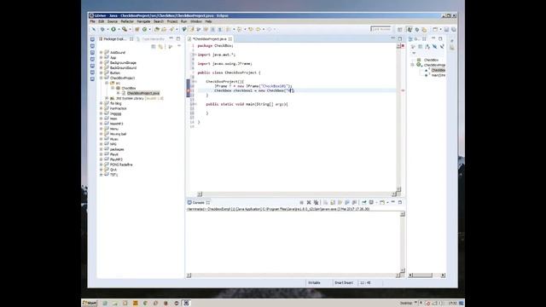
Task: Expand the AddSound project
Action: (102, 53)
